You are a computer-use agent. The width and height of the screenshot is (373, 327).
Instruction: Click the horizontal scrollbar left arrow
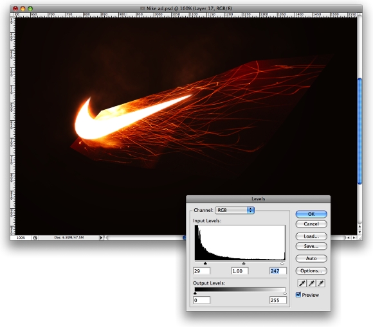[349, 238]
